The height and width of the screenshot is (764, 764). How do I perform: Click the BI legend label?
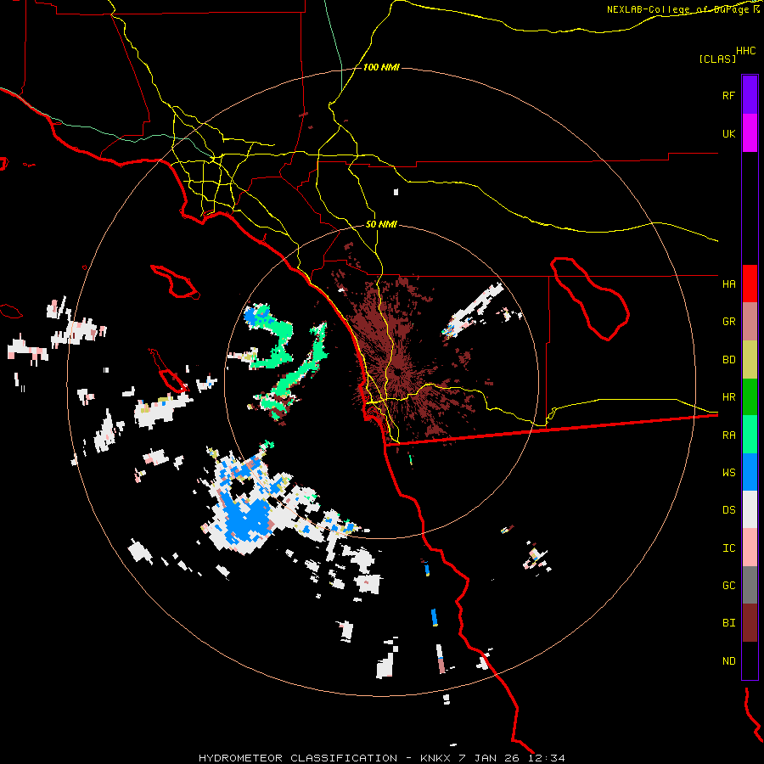tap(728, 623)
